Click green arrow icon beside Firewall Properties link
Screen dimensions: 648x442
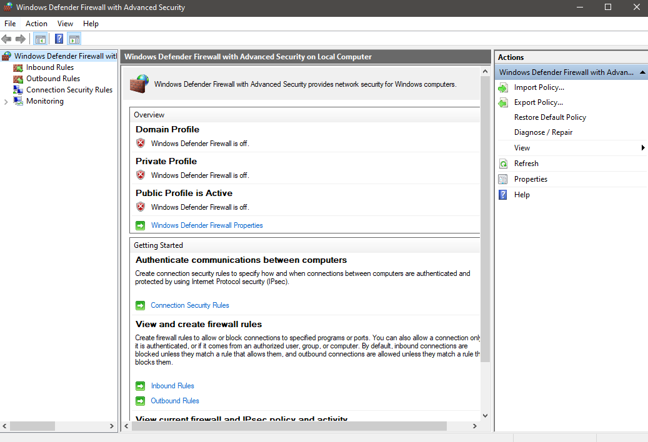pyautogui.click(x=141, y=225)
